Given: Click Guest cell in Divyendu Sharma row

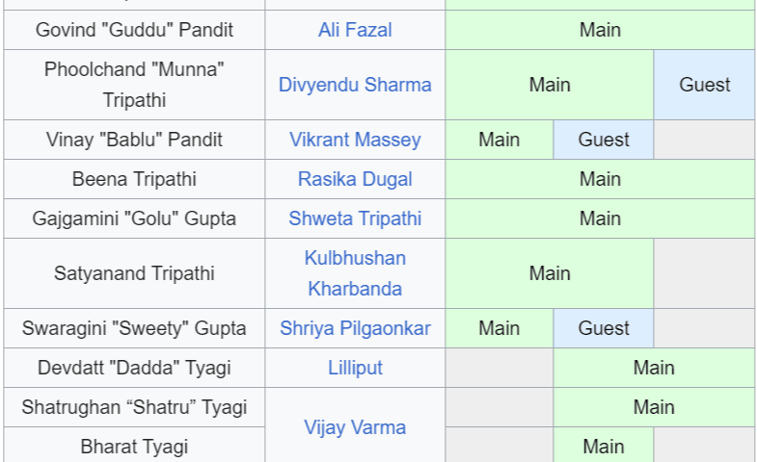Looking at the screenshot, I should click(x=704, y=85).
